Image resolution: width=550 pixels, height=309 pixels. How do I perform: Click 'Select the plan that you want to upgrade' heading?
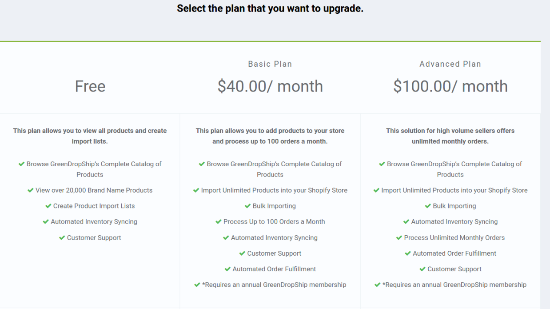tap(270, 8)
